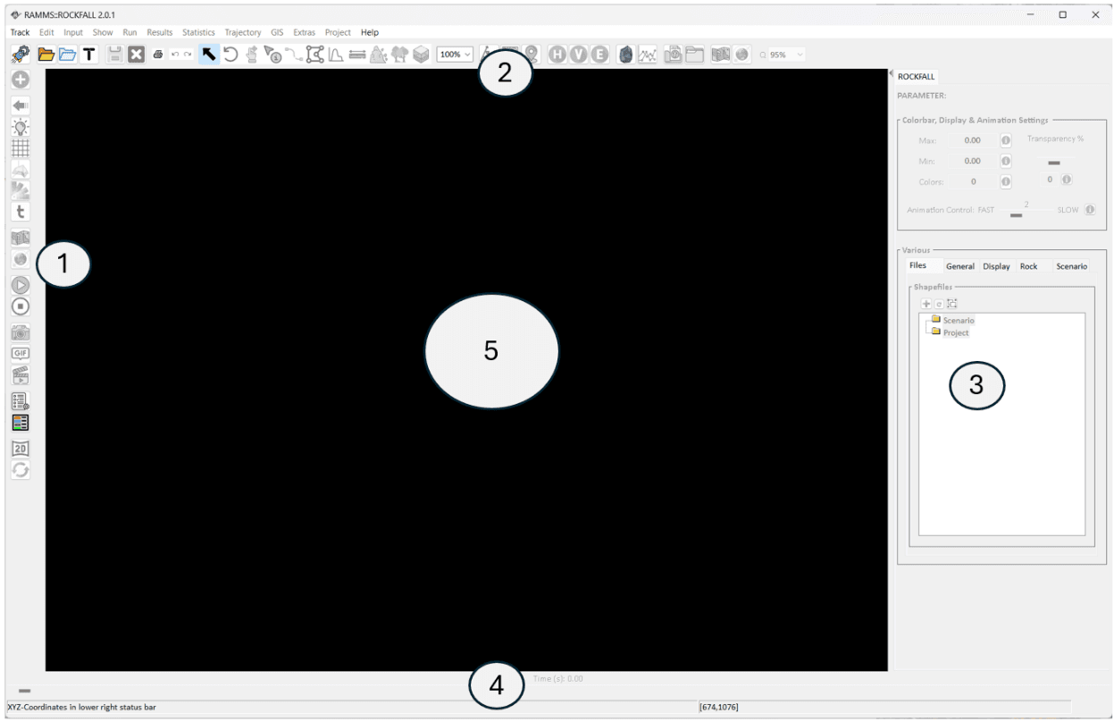Collapse the right panel with the arrow

pos(891,75)
